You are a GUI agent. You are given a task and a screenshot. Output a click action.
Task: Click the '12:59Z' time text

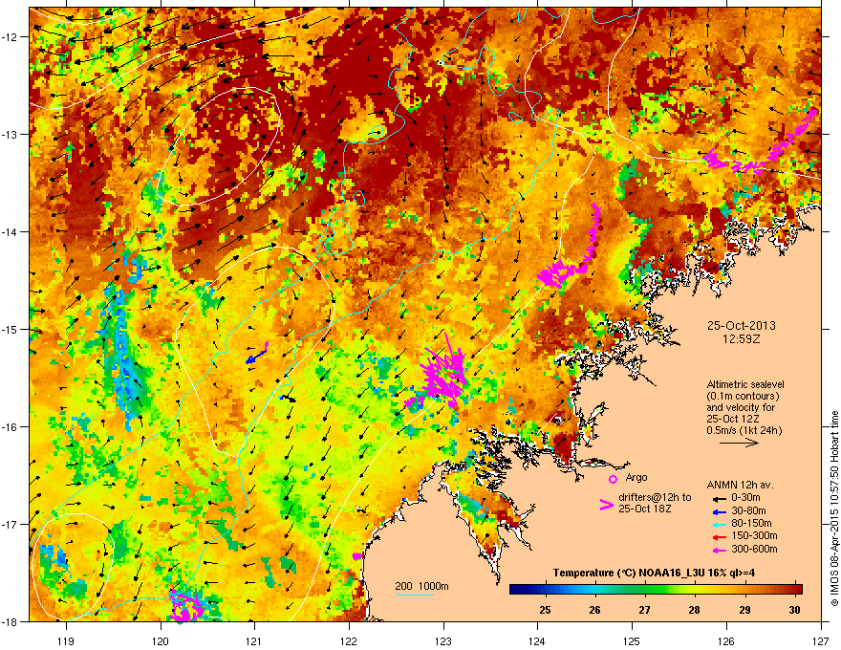point(742,339)
